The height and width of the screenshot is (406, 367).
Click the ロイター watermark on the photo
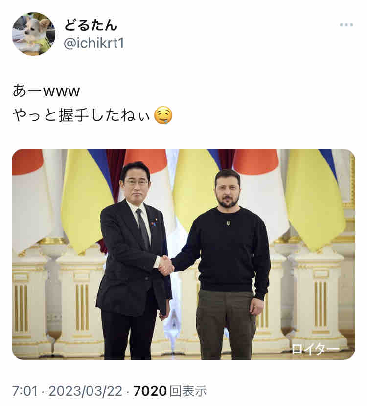315,349
